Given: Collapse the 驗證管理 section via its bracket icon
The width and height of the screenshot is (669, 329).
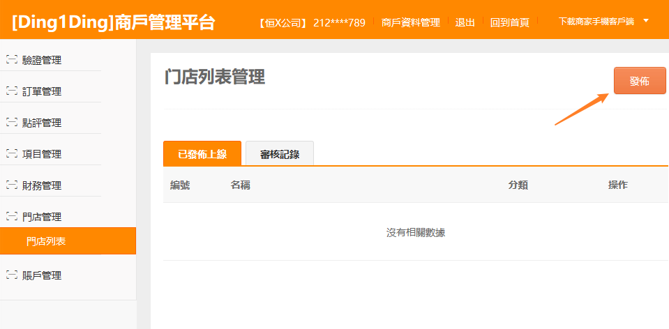Looking at the screenshot, I should tap(11, 60).
